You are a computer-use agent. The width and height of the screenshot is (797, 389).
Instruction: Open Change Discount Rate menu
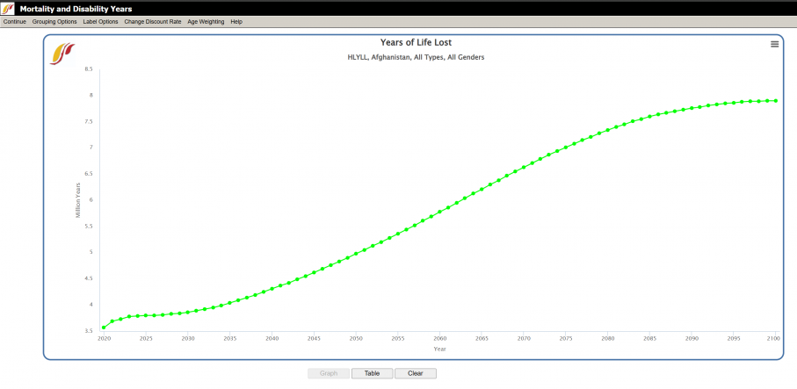click(x=153, y=21)
